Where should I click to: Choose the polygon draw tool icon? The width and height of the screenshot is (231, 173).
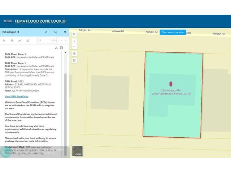pyautogui.click(x=28, y=40)
